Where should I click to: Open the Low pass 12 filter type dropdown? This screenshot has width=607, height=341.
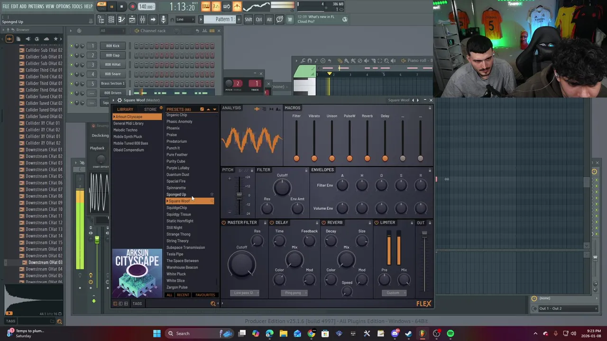click(244, 293)
